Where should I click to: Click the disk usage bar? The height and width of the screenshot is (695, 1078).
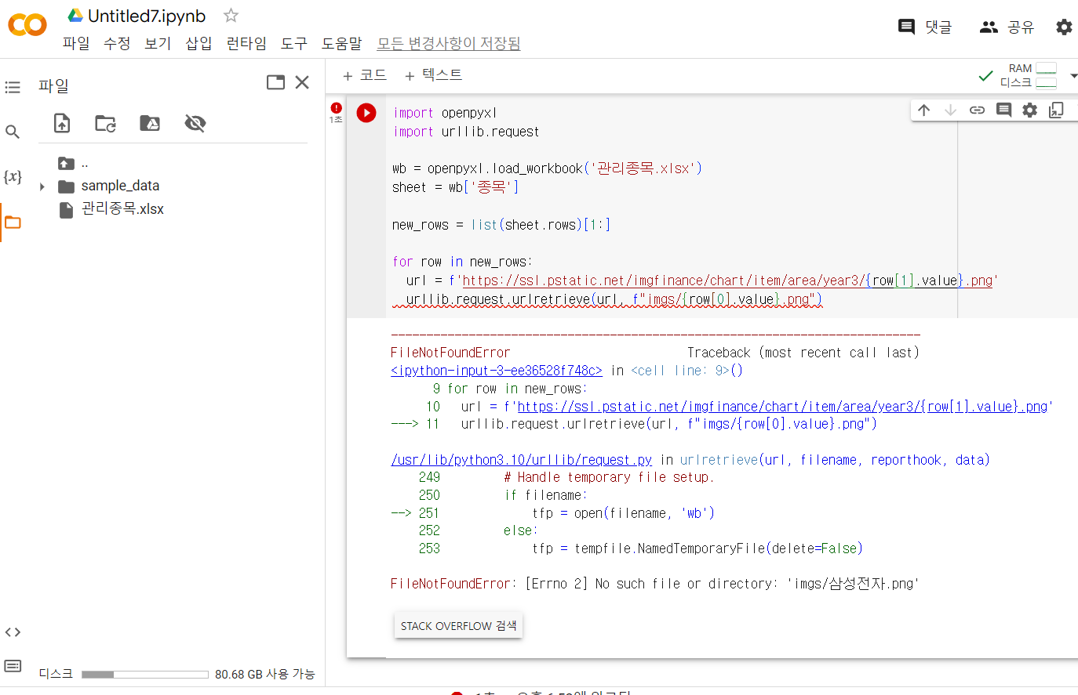(145, 675)
